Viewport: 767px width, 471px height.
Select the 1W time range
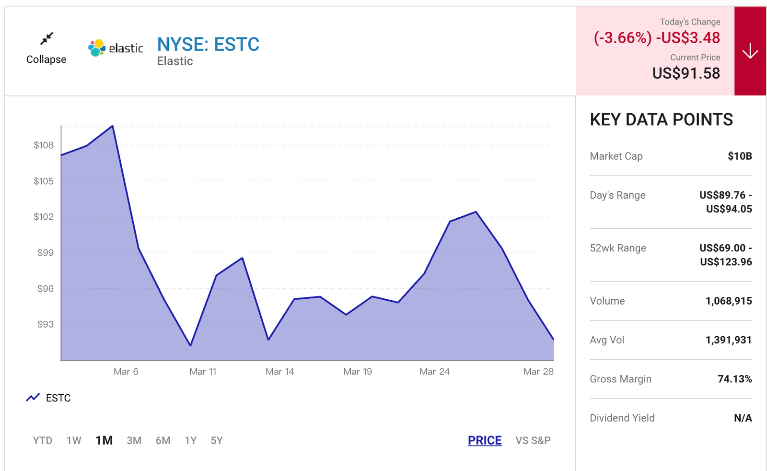click(x=74, y=440)
